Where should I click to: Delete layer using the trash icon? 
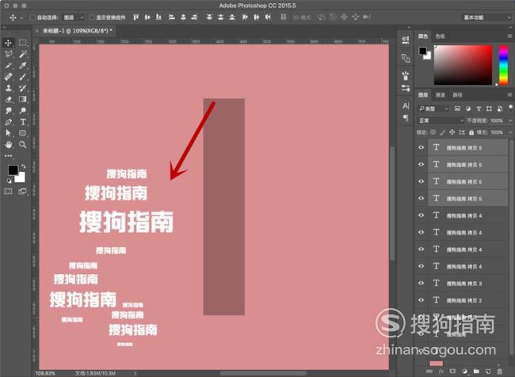point(500,371)
